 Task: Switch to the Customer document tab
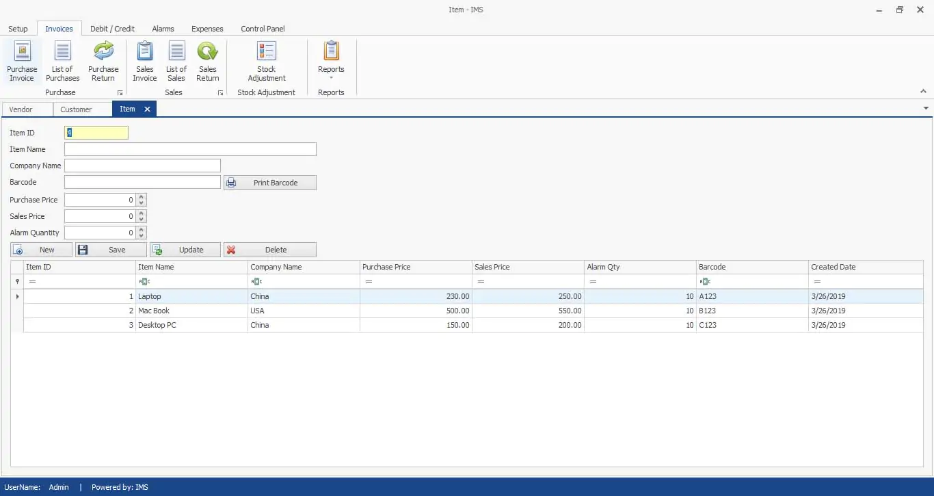coord(76,109)
